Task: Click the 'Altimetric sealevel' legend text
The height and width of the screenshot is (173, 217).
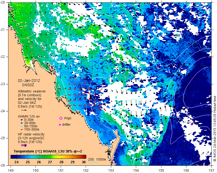Action: [32, 91]
